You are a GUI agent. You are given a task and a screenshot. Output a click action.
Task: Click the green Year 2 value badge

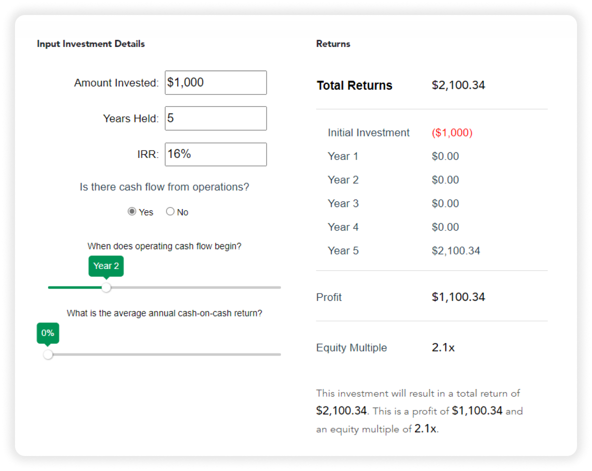coord(106,266)
